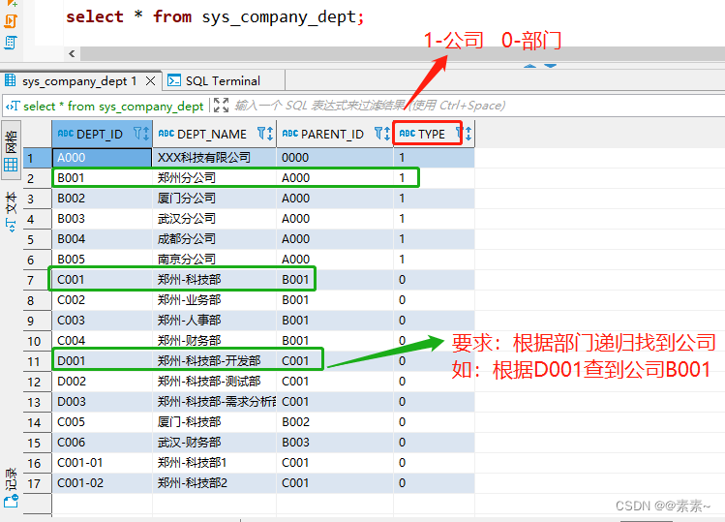The width and height of the screenshot is (725, 522).
Task: Switch to text view in side panel
Action: pyautogui.click(x=11, y=211)
